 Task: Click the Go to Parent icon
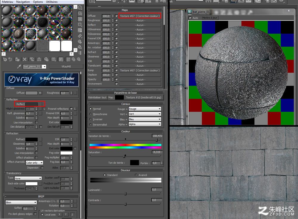(x=73, y=60)
